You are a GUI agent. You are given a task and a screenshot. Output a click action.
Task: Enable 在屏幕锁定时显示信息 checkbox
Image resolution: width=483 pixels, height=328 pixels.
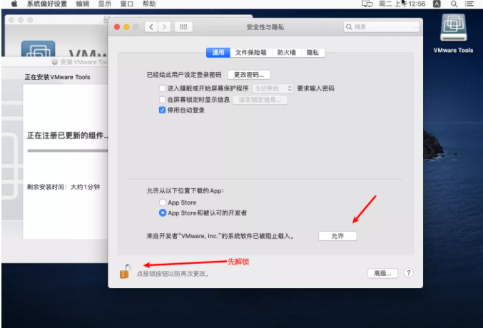tap(163, 100)
